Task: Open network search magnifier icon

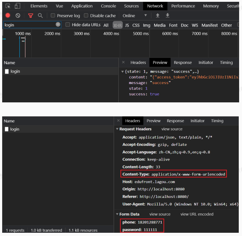Action: click(40, 16)
